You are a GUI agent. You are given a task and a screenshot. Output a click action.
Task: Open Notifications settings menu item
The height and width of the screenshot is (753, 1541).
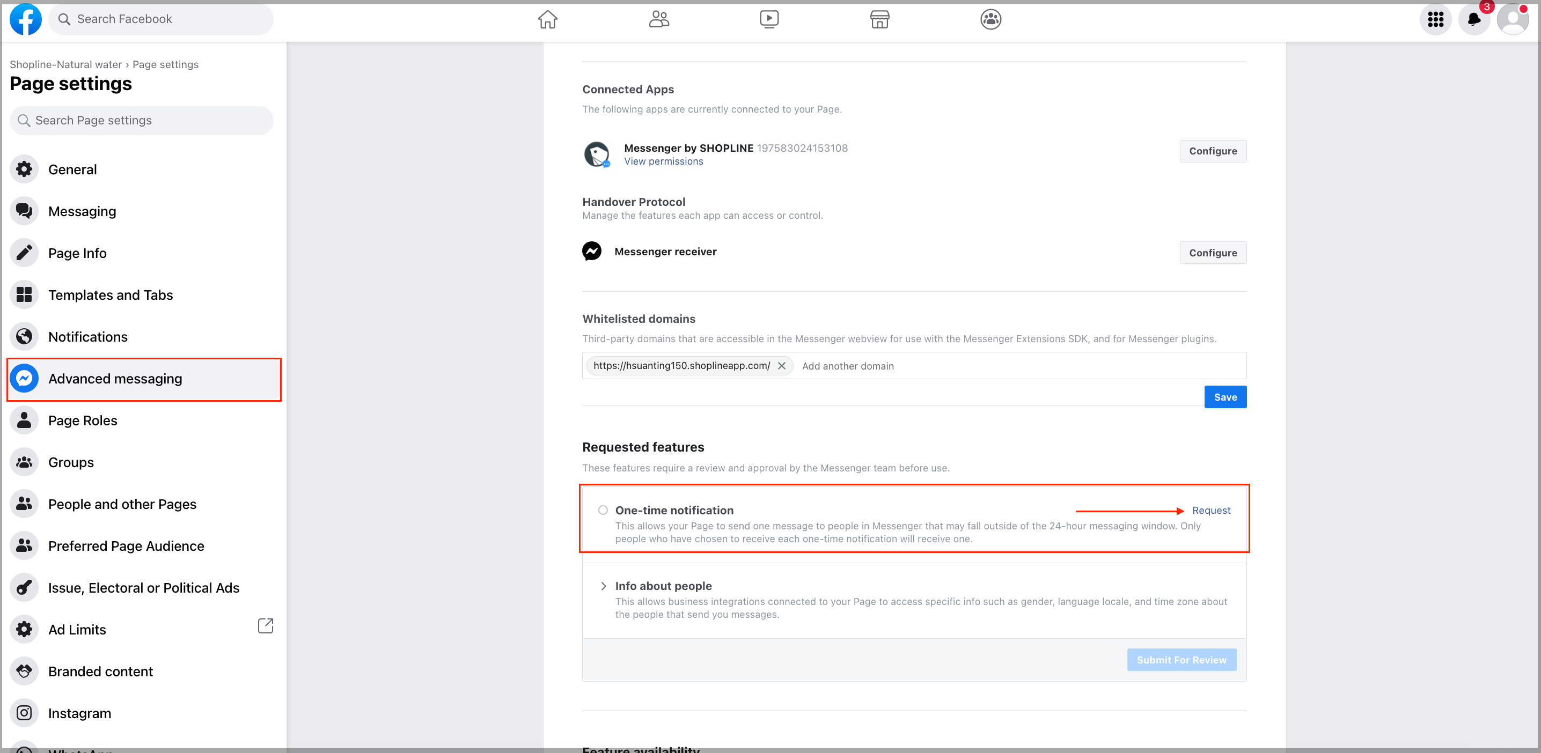142,337
